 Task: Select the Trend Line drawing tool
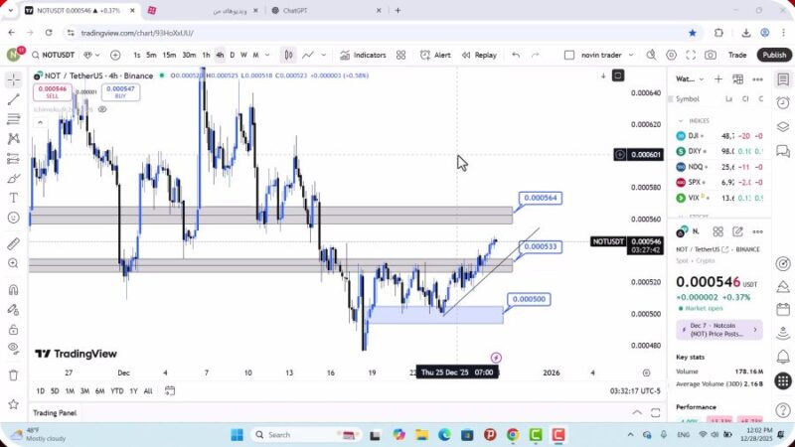14,99
